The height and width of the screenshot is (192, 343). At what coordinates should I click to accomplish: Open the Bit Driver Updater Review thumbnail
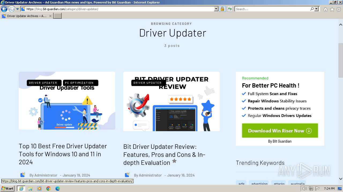171,102
